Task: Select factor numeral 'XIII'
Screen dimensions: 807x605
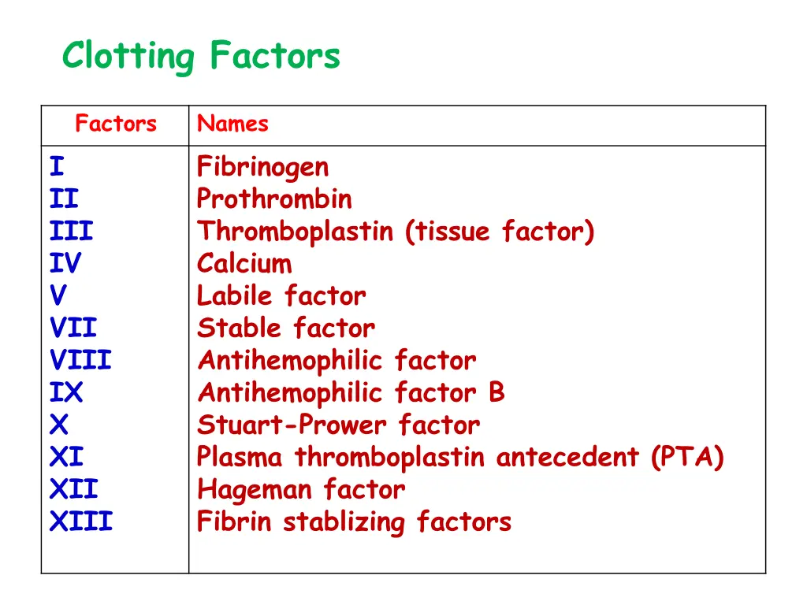Action: 80,521
